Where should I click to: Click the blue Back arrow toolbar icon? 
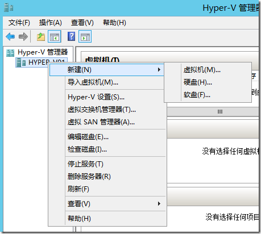tap(10, 36)
